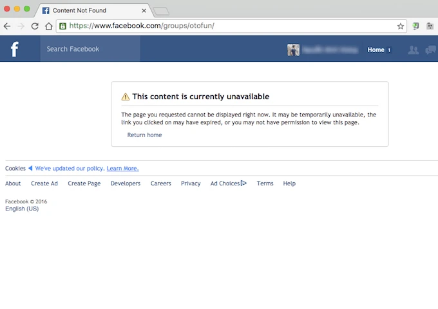Viewport: 438px width, 309px height.
Task: Click the Facebook logo in header
Action: 14,50
